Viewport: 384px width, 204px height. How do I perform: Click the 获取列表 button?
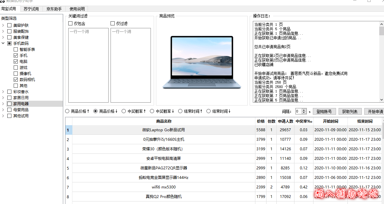coord(350,112)
